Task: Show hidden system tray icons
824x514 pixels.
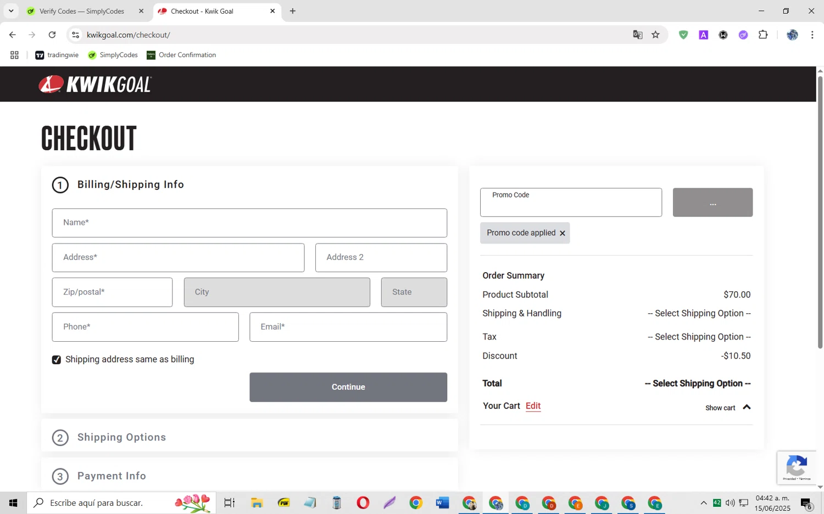Action: [704, 502]
